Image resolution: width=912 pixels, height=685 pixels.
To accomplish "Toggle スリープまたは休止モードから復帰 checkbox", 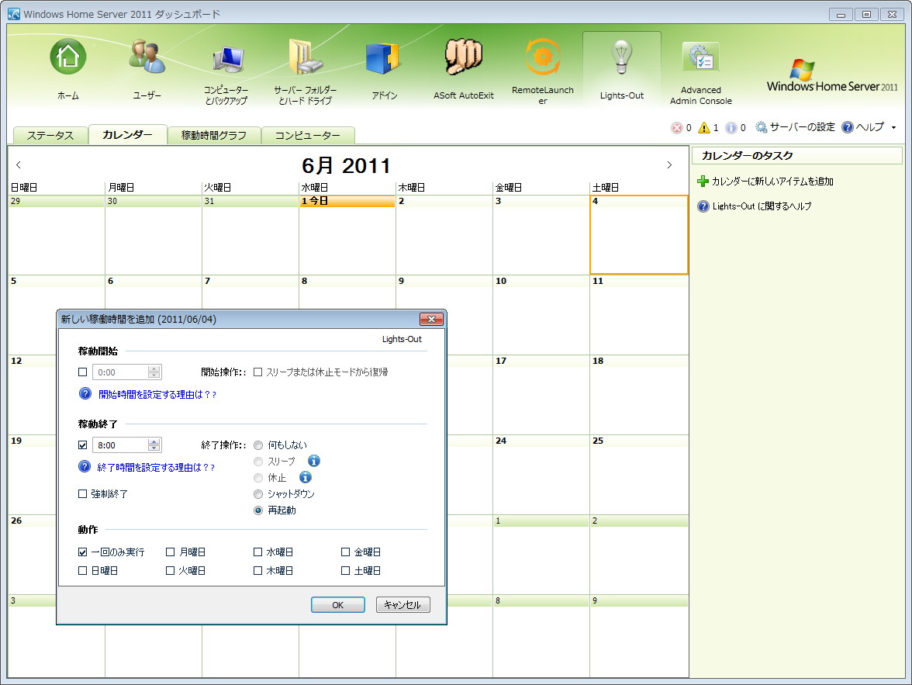I will [x=257, y=372].
